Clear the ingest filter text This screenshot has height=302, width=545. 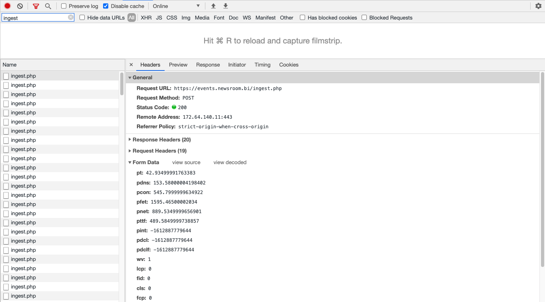pyautogui.click(x=71, y=18)
